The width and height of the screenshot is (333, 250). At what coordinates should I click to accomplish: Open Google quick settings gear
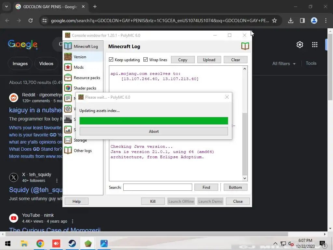click(x=300, y=45)
